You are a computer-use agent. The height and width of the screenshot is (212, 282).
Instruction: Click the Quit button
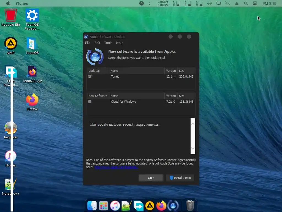pos(151,178)
